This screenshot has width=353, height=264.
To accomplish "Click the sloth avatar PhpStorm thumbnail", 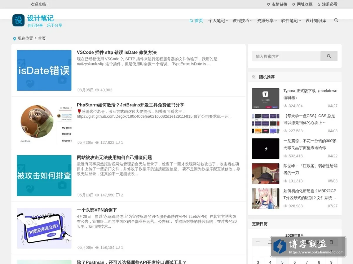I will tap(44, 123).
